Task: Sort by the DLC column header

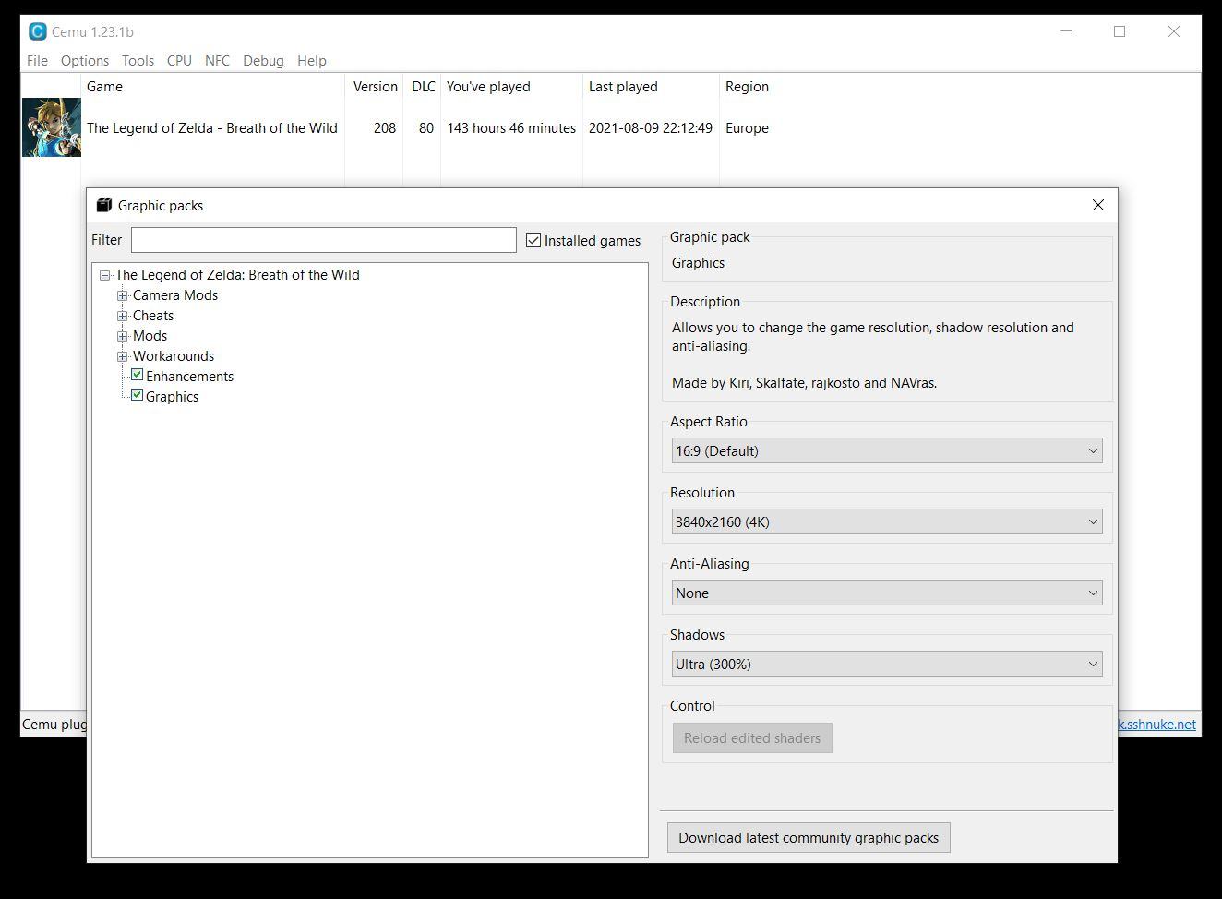Action: point(423,86)
